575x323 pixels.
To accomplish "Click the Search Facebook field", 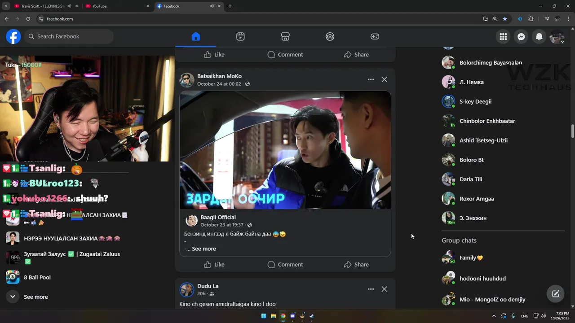I will (69, 36).
